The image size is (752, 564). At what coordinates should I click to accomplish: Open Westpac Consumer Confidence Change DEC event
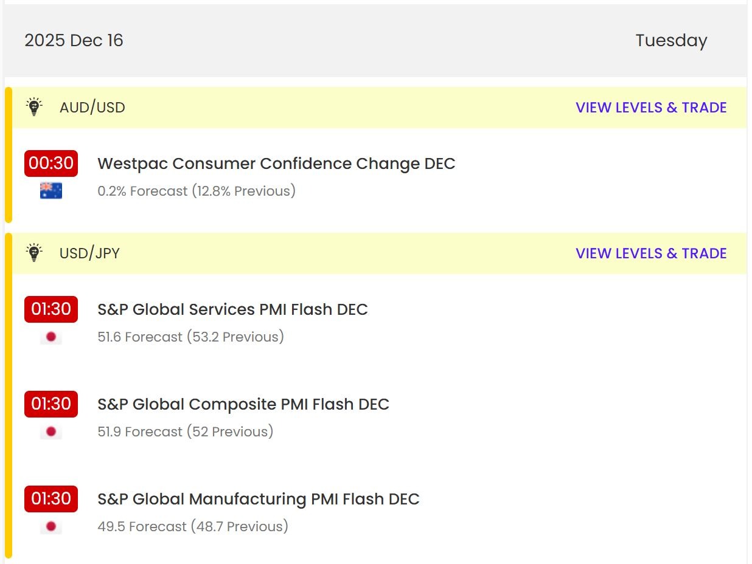(276, 163)
